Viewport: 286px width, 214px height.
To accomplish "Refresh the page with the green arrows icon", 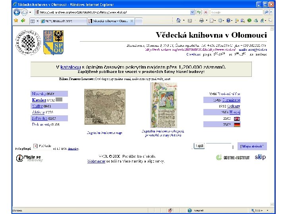I will click(x=199, y=12).
